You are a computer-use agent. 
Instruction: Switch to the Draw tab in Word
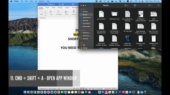tap(53, 8)
